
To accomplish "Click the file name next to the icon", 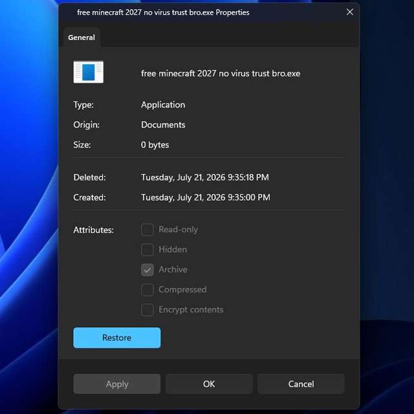I will point(221,73).
